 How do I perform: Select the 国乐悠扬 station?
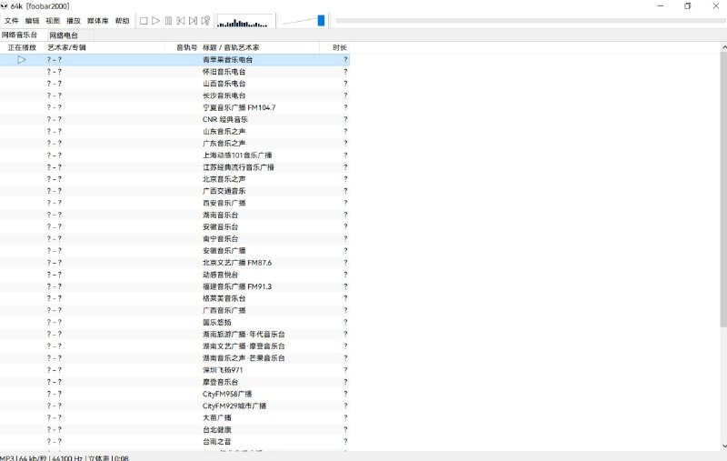click(174, 322)
